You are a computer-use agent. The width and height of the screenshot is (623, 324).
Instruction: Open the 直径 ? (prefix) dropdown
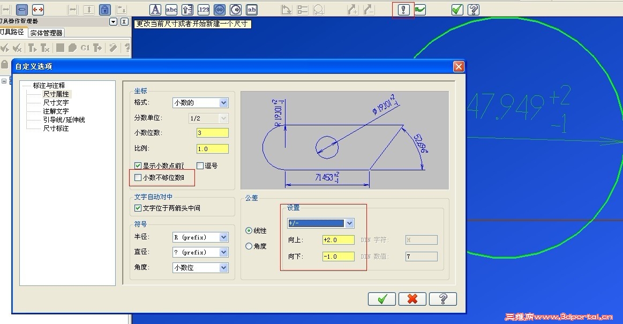pyautogui.click(x=201, y=252)
